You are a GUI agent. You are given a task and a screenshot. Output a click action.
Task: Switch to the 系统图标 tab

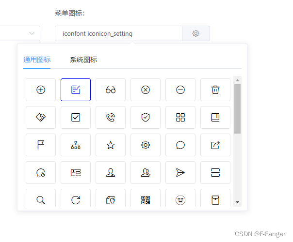(x=83, y=60)
